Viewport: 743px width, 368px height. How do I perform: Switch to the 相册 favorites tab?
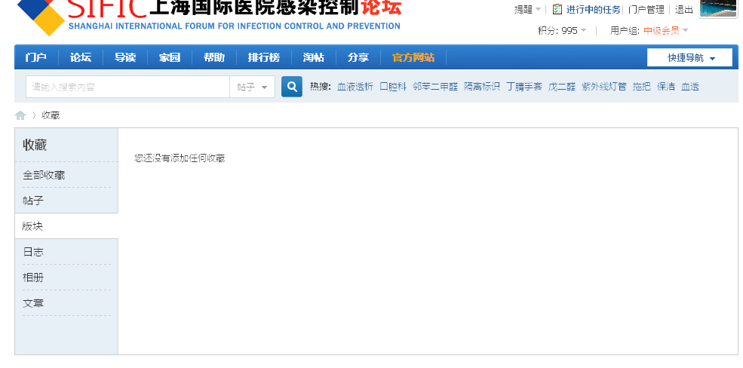pos(34,278)
